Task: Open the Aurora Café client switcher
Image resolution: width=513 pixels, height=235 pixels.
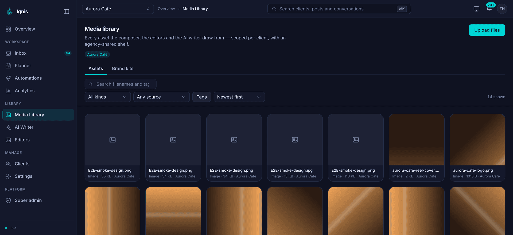Action: [x=118, y=9]
